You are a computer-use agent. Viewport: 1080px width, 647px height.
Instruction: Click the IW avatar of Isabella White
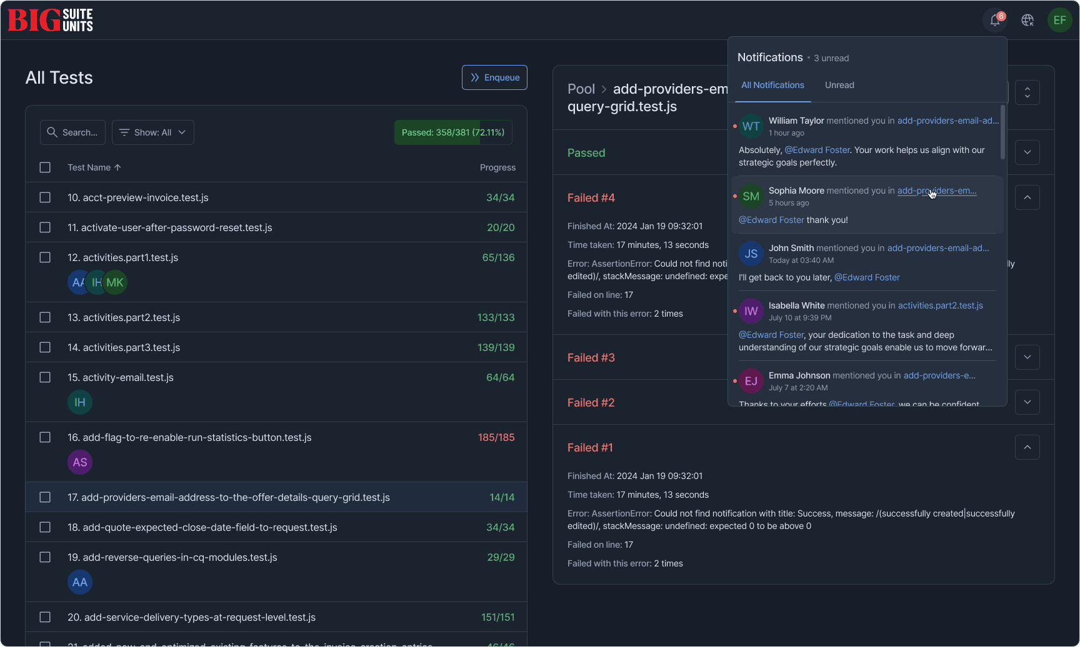pos(751,311)
